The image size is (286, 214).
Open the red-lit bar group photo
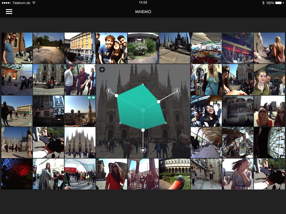238,48
